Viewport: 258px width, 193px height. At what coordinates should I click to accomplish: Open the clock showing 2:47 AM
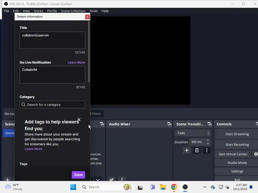(x=240, y=187)
